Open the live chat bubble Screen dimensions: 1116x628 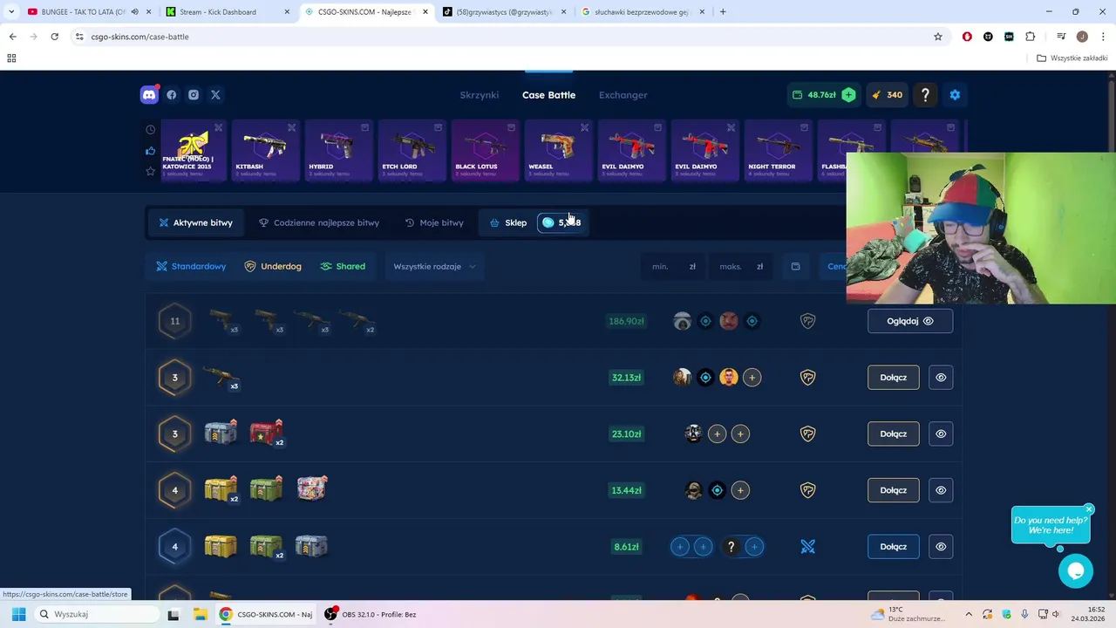(x=1075, y=571)
